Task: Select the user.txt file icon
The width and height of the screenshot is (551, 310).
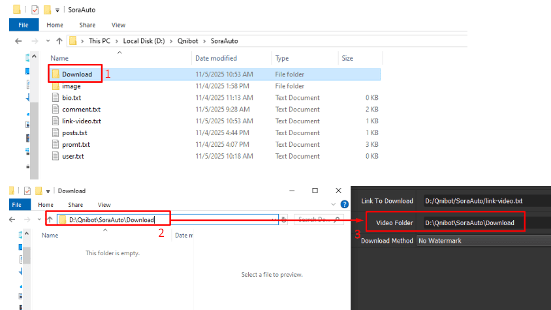Action: point(55,156)
